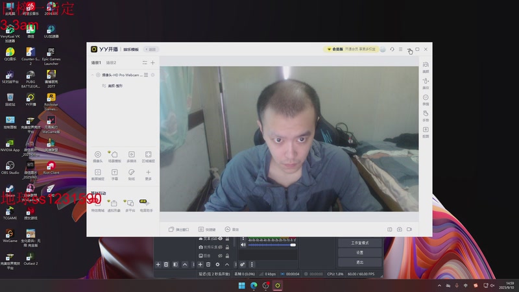Click OBS 设置 settings button

pos(360,252)
